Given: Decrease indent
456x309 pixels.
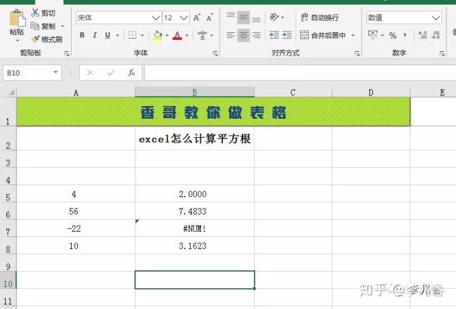Looking at the screenshot, I should [274, 35].
